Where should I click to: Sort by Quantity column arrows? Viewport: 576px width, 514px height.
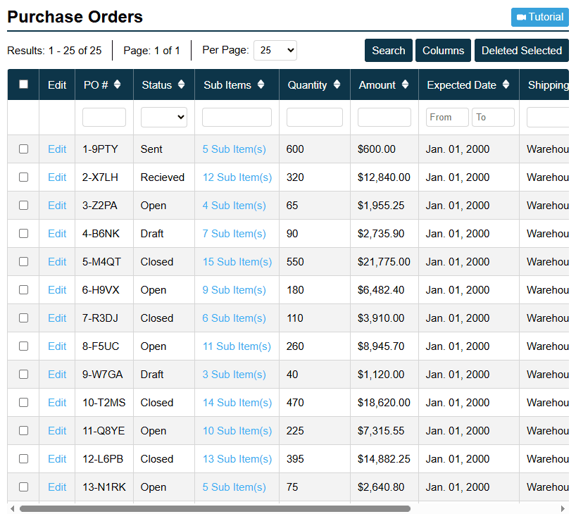point(337,84)
